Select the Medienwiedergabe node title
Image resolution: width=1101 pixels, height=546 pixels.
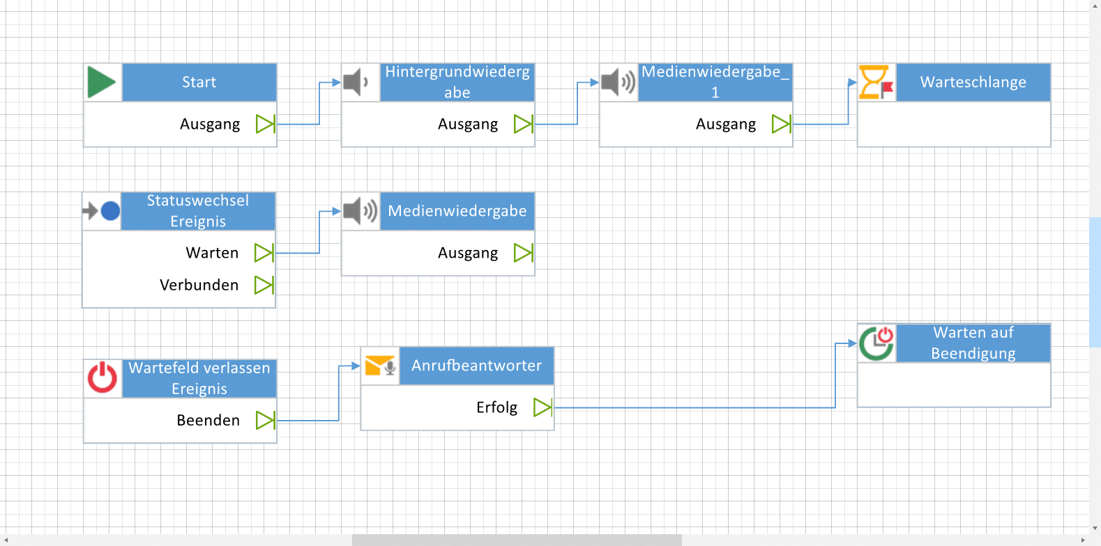[x=457, y=211]
